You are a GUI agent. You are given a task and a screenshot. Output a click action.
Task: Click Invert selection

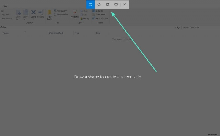coord(100,18)
